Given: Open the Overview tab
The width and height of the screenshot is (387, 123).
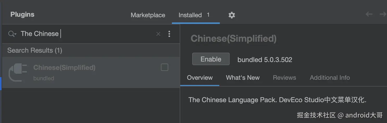Looking at the screenshot, I should click(200, 78).
